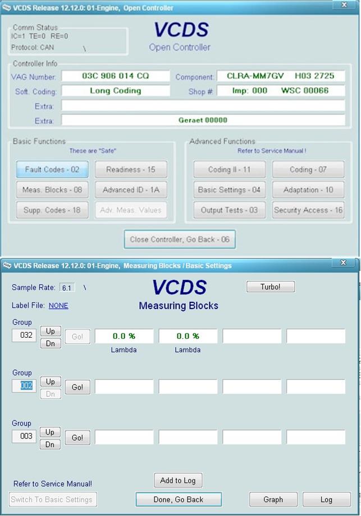Viewport: 361px width, 516px height.
Task: Open Readiness - 15 function
Action: click(x=131, y=170)
